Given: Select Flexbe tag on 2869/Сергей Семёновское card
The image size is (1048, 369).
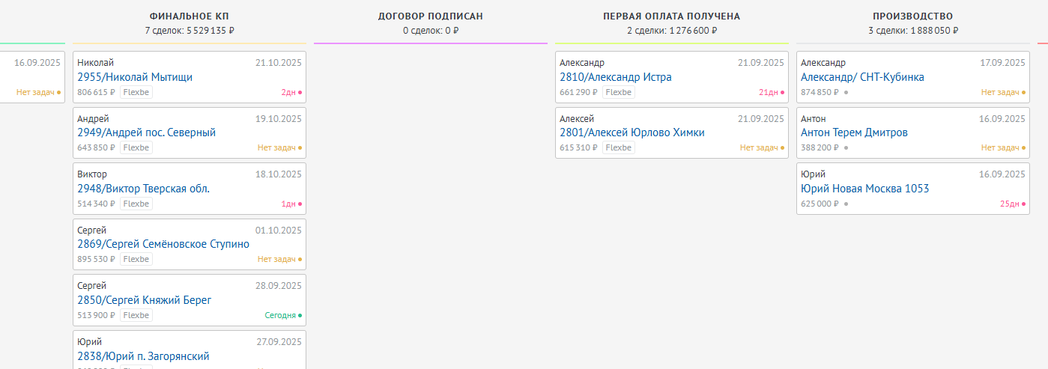Looking at the screenshot, I should pyautogui.click(x=136, y=259).
